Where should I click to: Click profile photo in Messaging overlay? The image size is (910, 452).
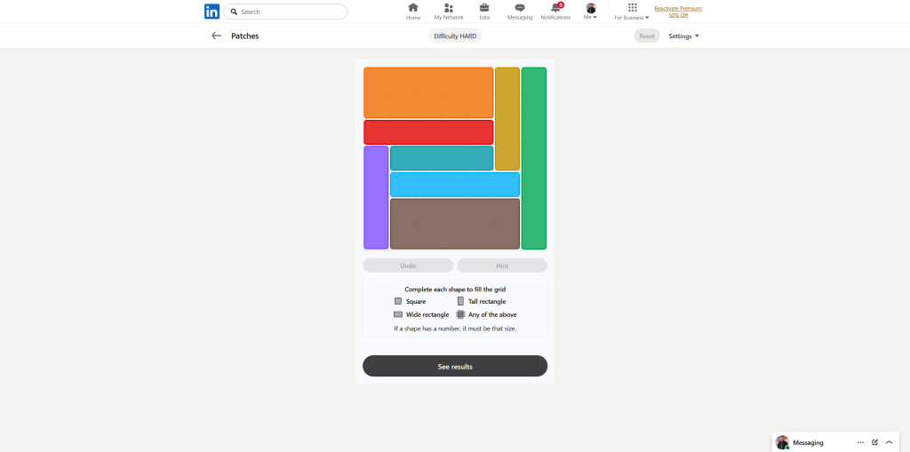point(782,443)
